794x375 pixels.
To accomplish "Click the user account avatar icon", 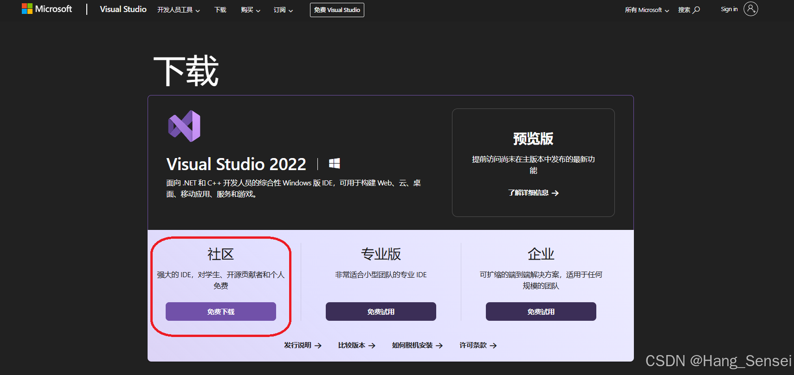I will [x=751, y=9].
